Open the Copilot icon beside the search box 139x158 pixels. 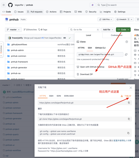click(93, 5)
